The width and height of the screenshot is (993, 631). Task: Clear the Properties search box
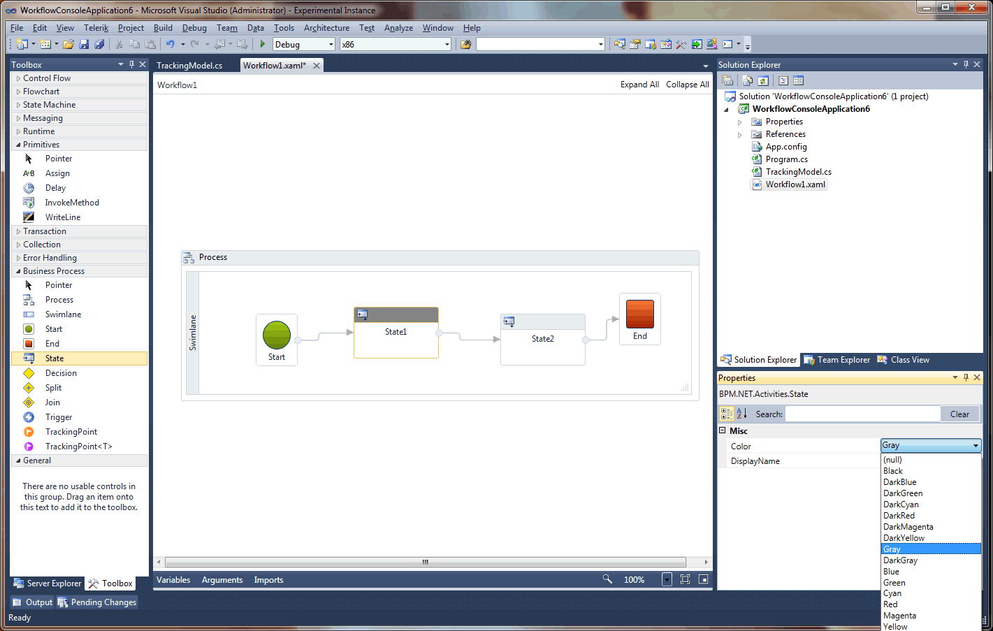(959, 414)
